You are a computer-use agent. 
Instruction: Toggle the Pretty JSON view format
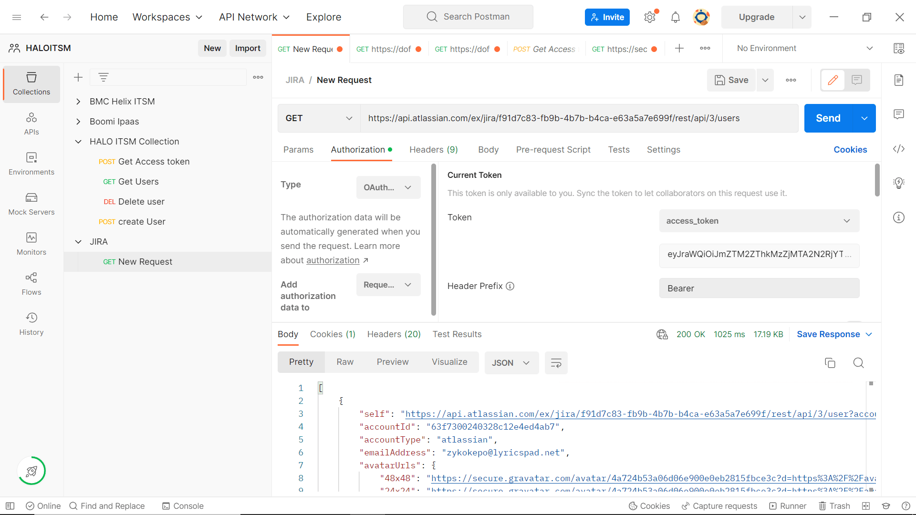301,361
